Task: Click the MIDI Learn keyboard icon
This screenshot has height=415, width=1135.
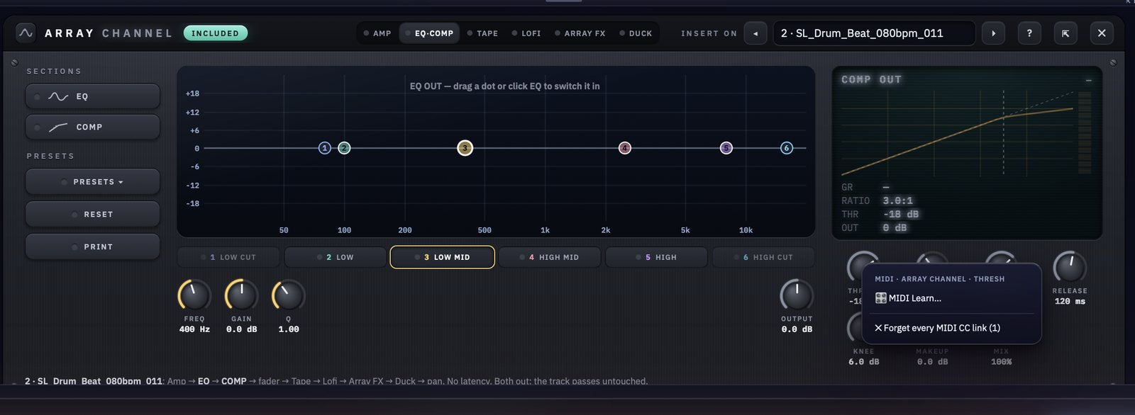Action: pyautogui.click(x=880, y=298)
